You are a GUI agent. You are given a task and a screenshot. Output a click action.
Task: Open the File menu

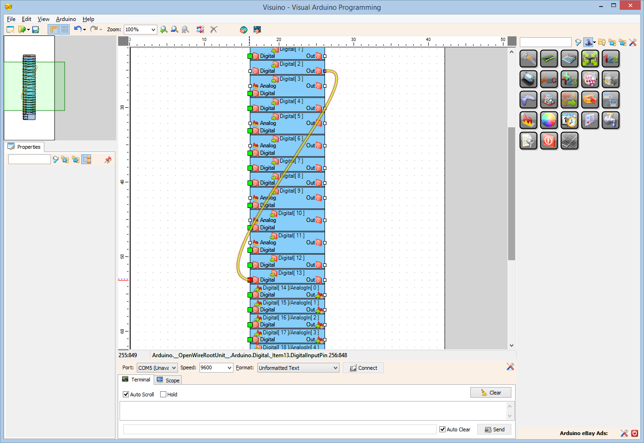click(x=11, y=19)
